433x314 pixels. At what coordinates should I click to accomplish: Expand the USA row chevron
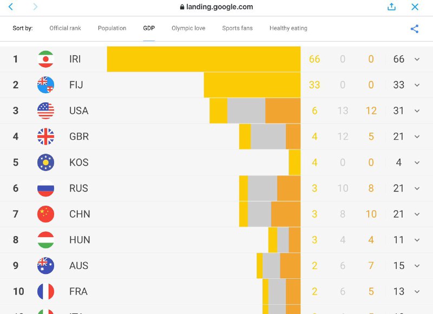pos(417,110)
